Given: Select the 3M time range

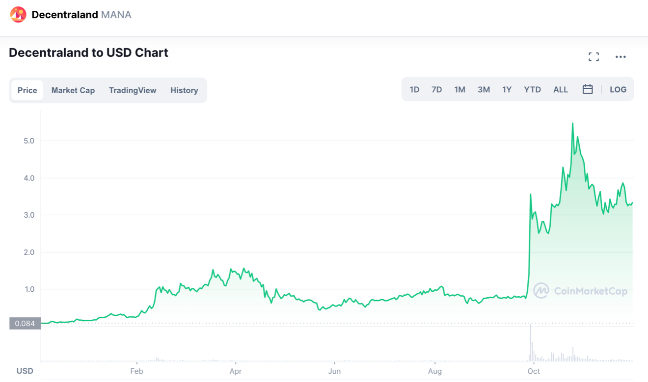Looking at the screenshot, I should pos(484,89).
